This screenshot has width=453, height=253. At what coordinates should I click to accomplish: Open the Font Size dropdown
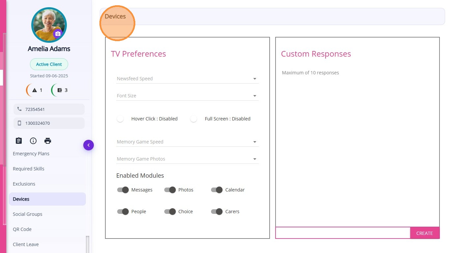(187, 96)
